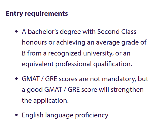
Task: Click 'GRE' in 'GRE scores are not'
Action: (51, 79)
